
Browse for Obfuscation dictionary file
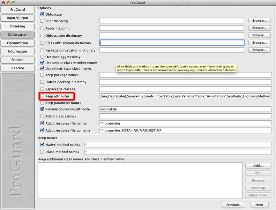pyautogui.click(x=259, y=35)
